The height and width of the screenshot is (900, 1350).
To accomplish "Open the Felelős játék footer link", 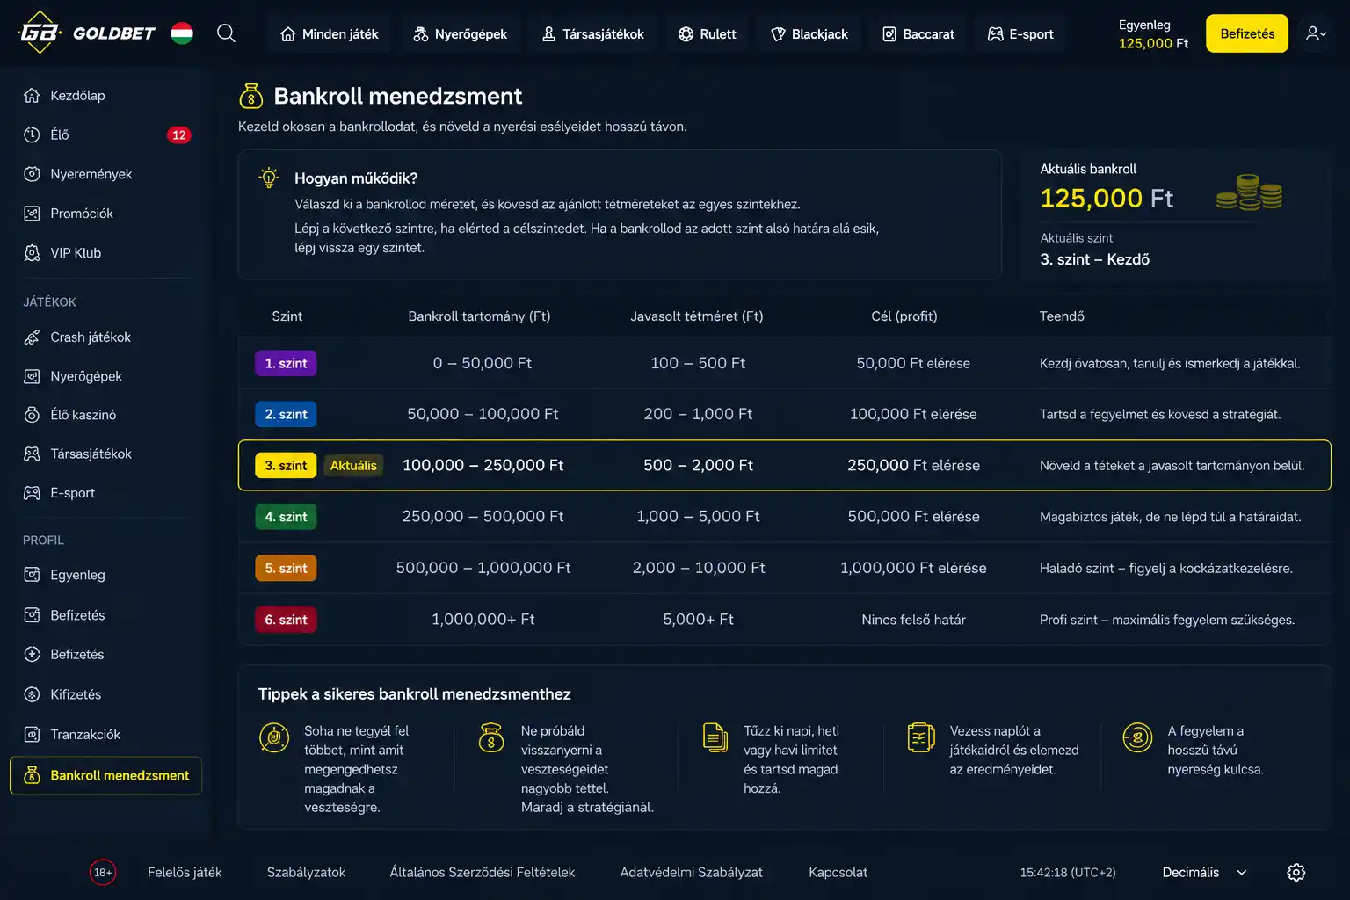I will click(x=185, y=872).
